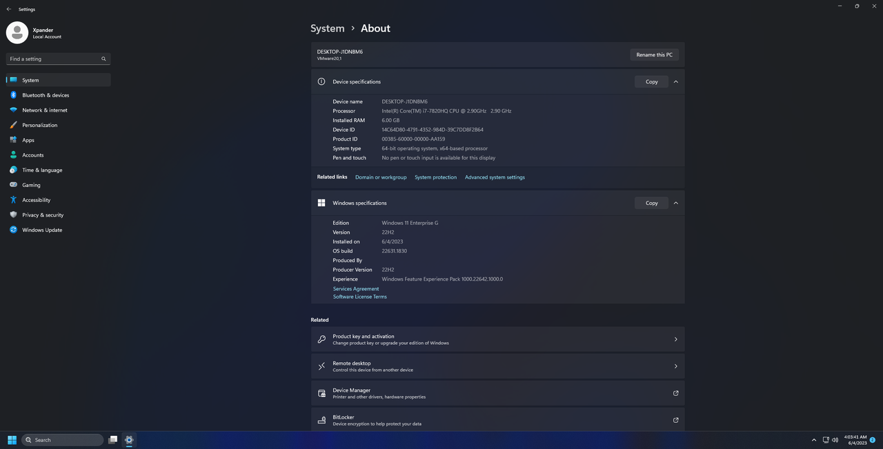883x449 pixels.
Task: Go to Accounts settings
Action: tap(58, 155)
